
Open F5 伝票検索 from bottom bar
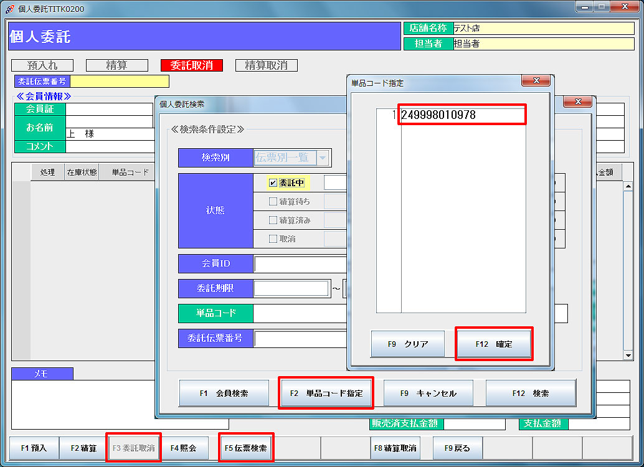(246, 448)
